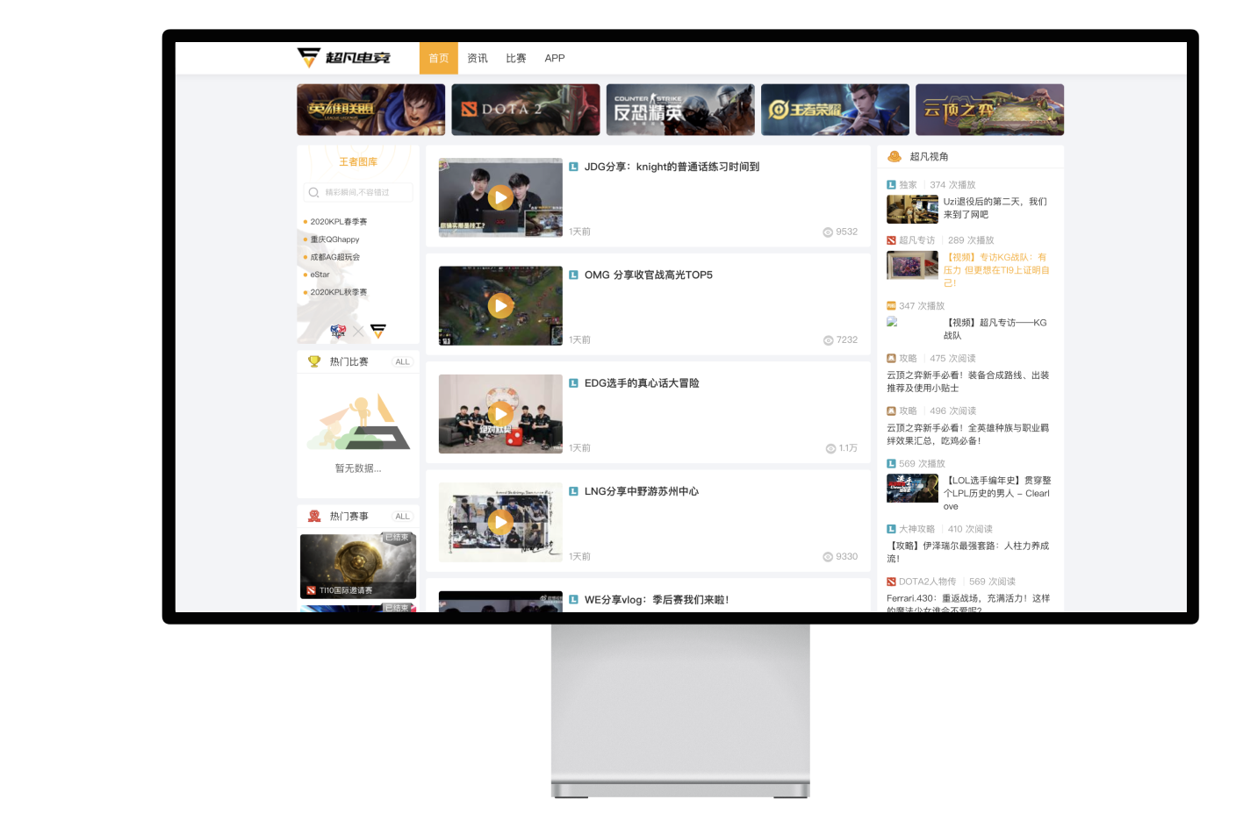Open the article title JDG分享：knight的普通话练习时间到

[x=672, y=167]
